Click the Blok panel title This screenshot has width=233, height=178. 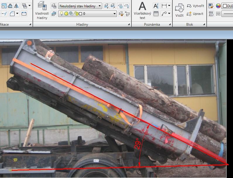189,25
